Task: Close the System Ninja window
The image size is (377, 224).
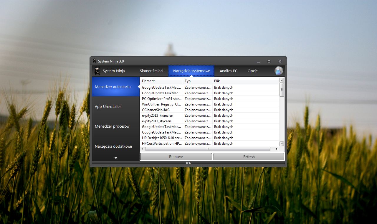Action: pos(280,61)
